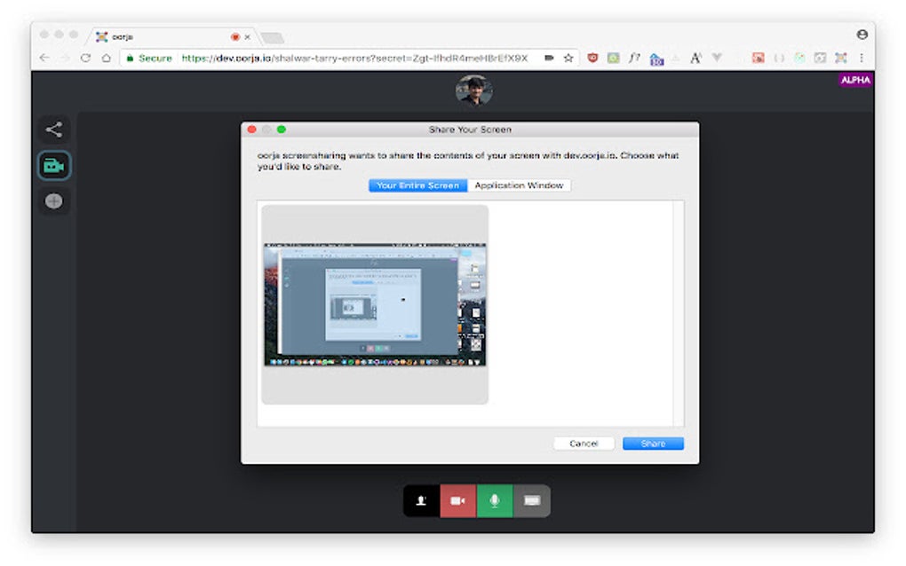Open the Chrome customization menu with three dots
This screenshot has width=906, height=566.
click(x=862, y=56)
